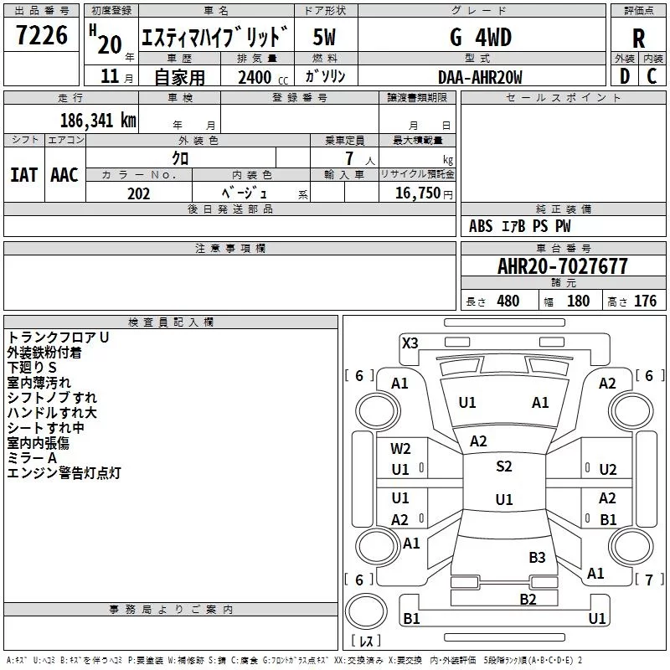Click the lot number 7226
The width and height of the screenshot is (670, 670).
pos(41,35)
